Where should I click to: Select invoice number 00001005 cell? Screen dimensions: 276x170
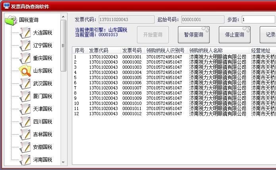[x=132, y=77]
